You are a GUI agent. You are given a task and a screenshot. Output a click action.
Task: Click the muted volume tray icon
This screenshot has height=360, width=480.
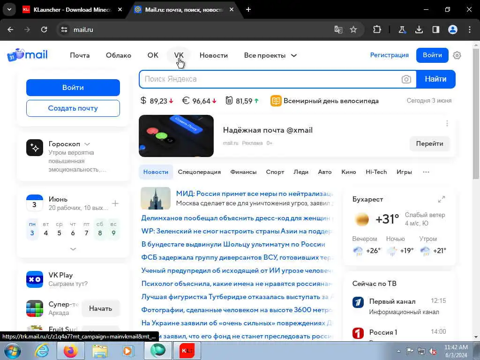point(433,352)
